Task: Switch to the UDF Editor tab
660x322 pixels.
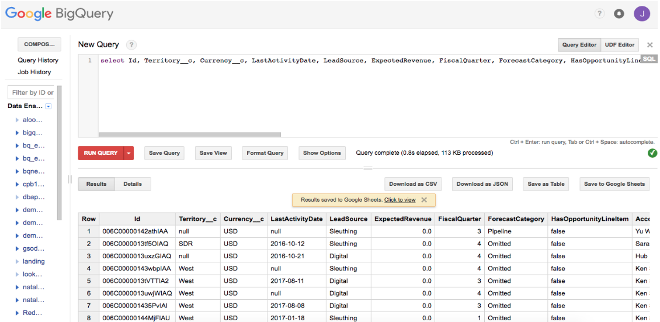Action: point(619,45)
